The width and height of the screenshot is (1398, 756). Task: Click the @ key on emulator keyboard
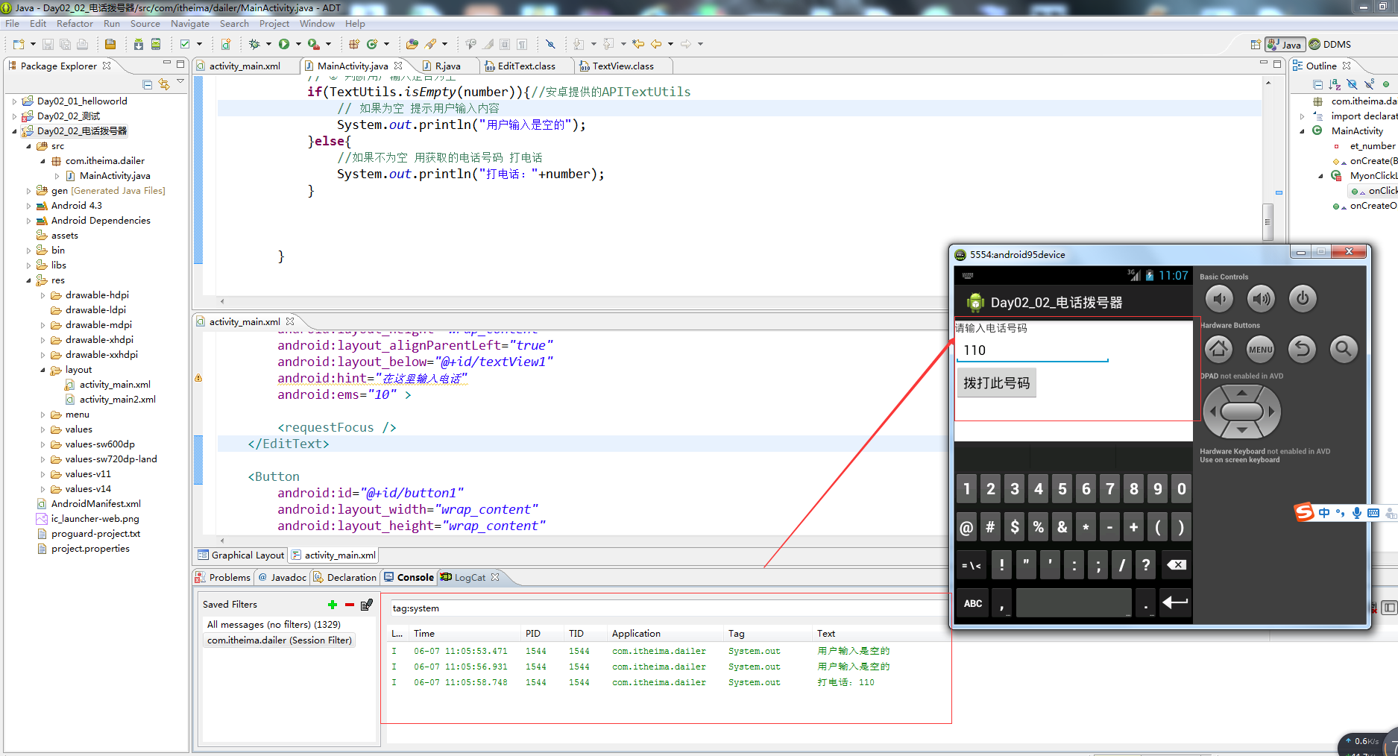[x=966, y=527]
